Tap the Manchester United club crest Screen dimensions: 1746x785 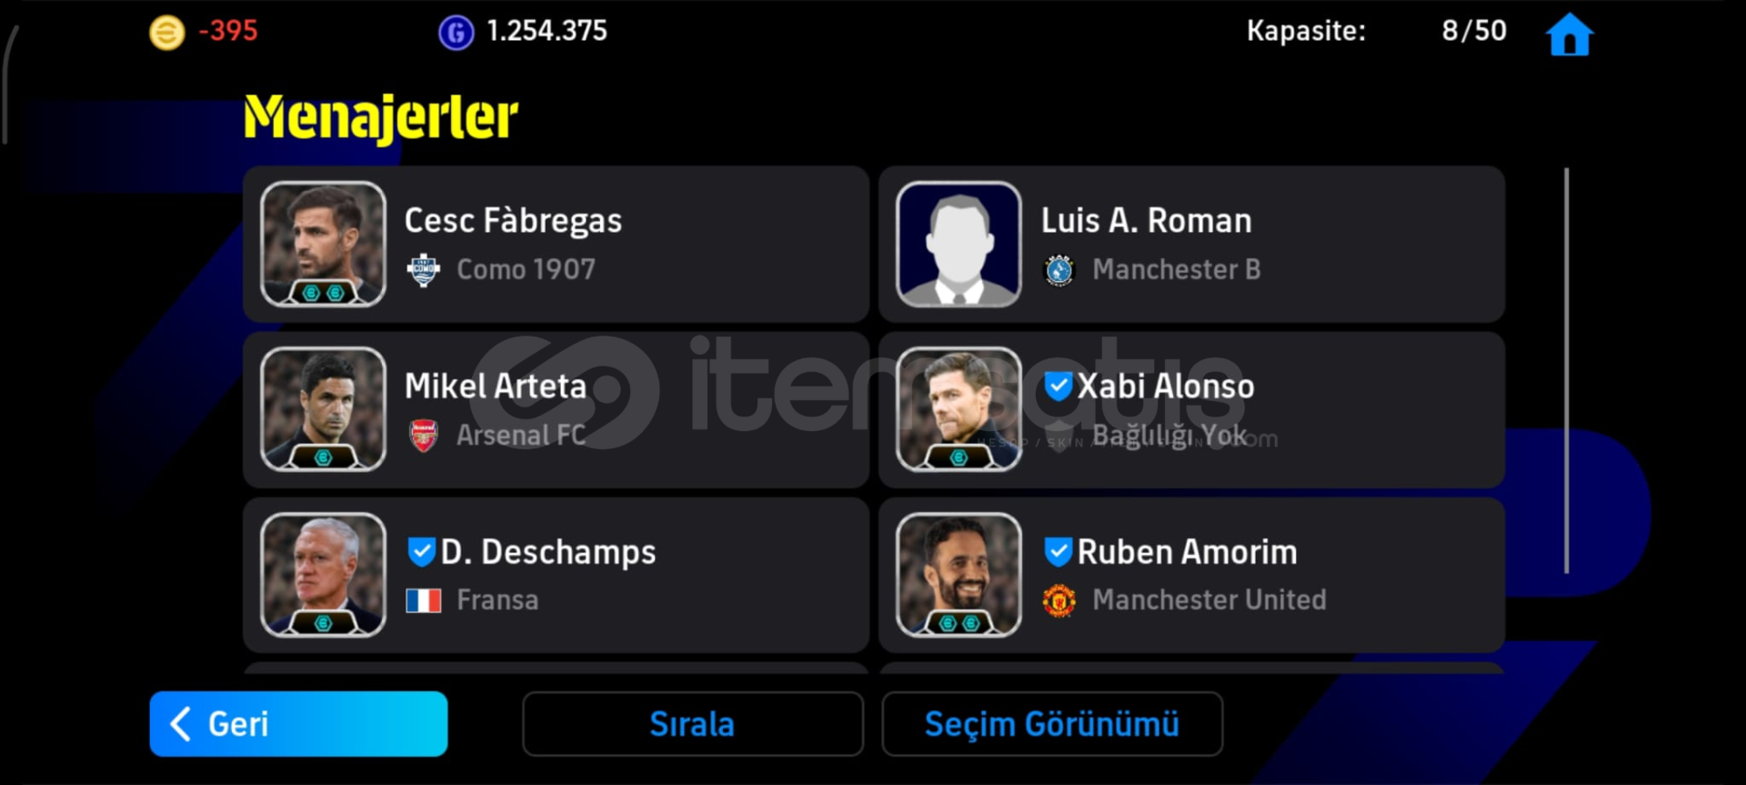[x=1059, y=600]
